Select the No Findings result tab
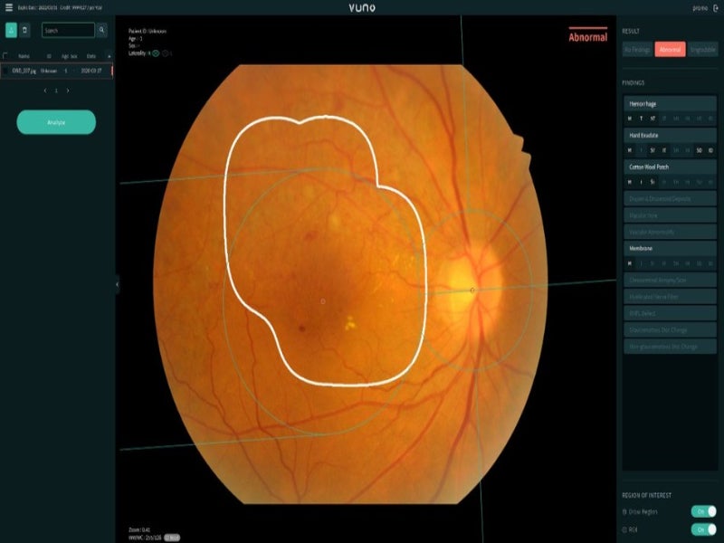Image resolution: width=724 pixels, height=543 pixels. tap(637, 50)
